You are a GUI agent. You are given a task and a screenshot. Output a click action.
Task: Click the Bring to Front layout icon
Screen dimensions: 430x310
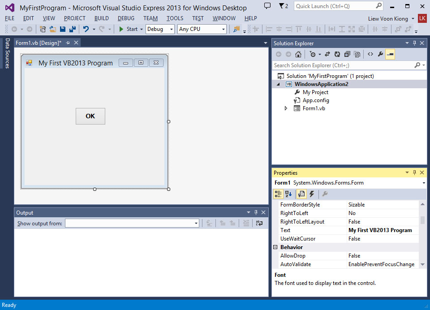398,29
